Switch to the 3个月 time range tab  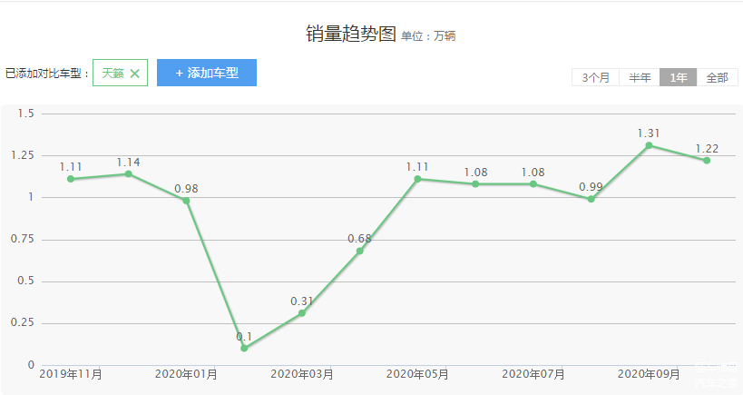pos(595,78)
